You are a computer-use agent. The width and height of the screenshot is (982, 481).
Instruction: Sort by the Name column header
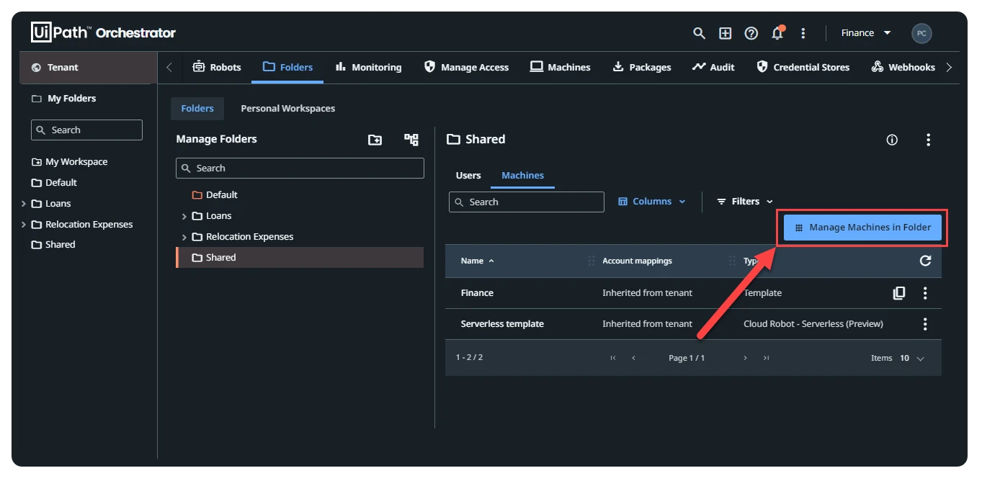(x=478, y=261)
